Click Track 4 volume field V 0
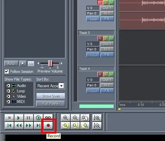This screenshot has height=141, width=165. [93, 80]
